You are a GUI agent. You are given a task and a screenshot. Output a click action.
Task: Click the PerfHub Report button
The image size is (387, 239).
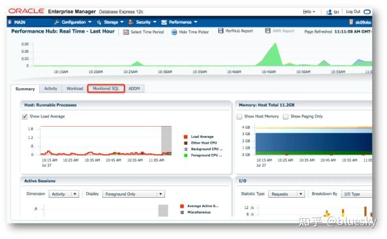tap(236, 31)
